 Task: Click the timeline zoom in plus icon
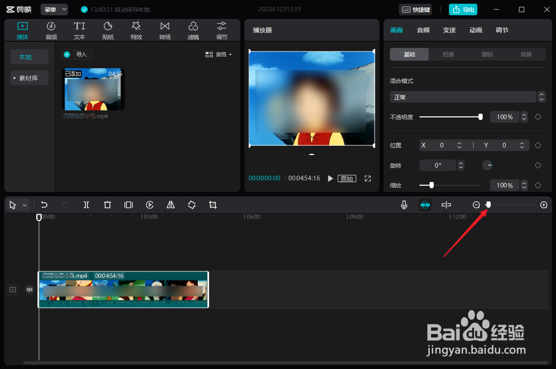[x=544, y=205]
